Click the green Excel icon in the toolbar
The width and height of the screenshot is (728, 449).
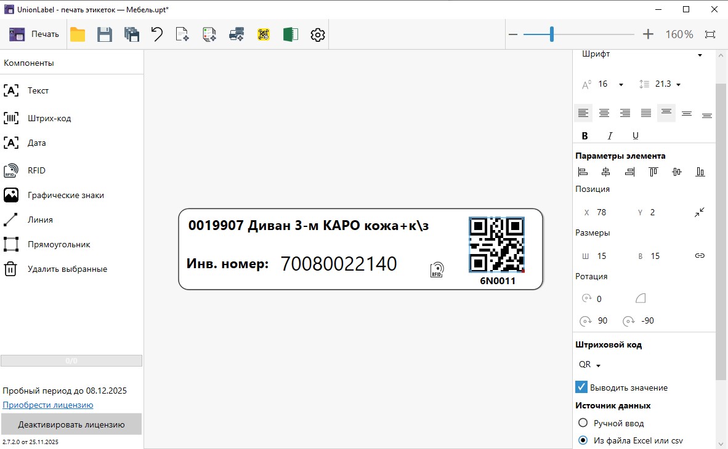click(x=290, y=34)
